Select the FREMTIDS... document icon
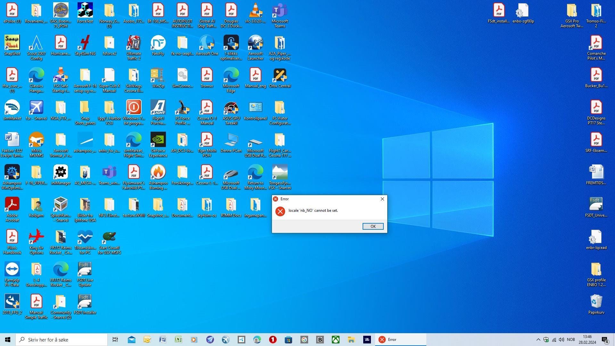Image resolution: width=615 pixels, height=346 pixels. [596, 175]
